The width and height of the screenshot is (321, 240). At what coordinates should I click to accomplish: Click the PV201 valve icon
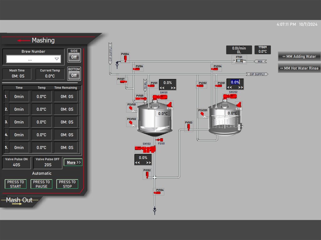tap(218, 86)
